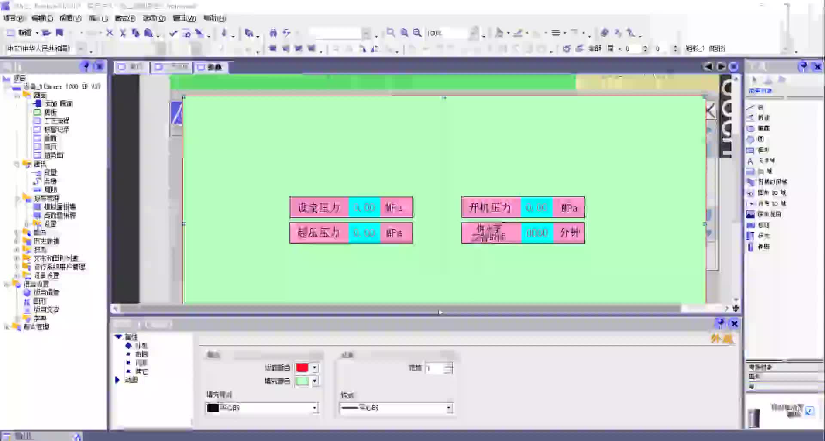Screen dimensions: 825x441
Task: Select 变量 in project tree
Action: click(x=50, y=172)
